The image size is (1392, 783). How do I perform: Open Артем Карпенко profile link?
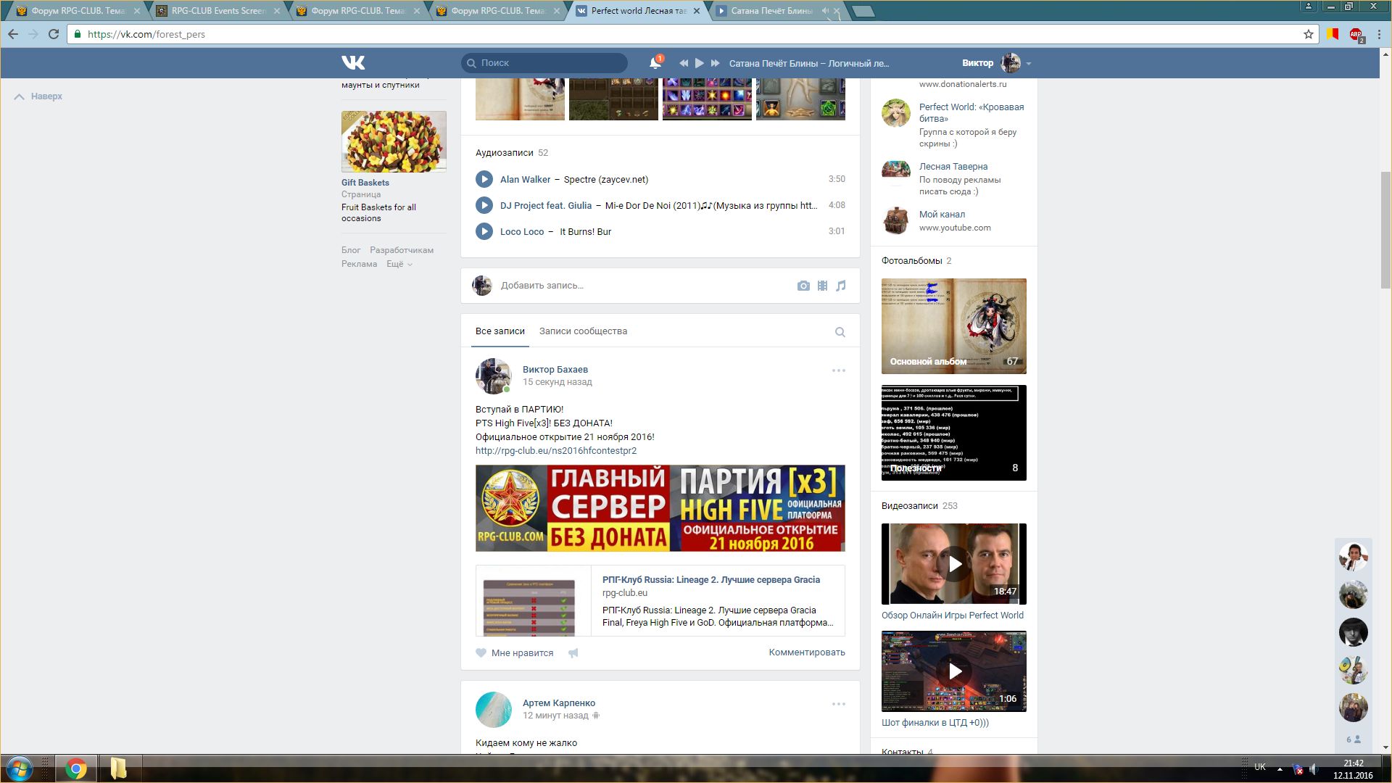(x=559, y=703)
